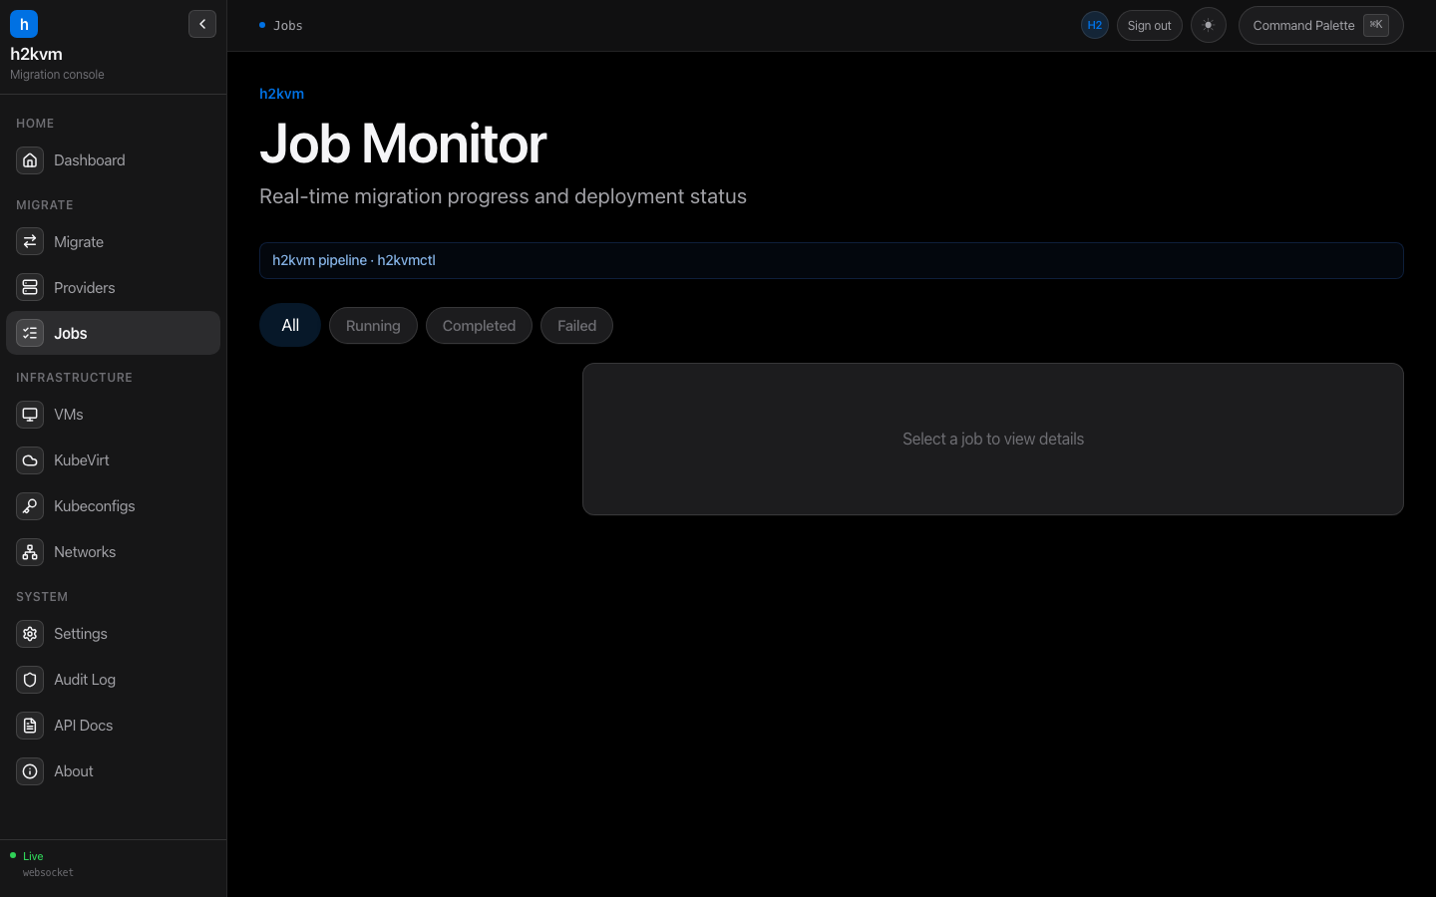Image resolution: width=1436 pixels, height=897 pixels.
Task: Open the Settings gear icon
Action: point(30,634)
